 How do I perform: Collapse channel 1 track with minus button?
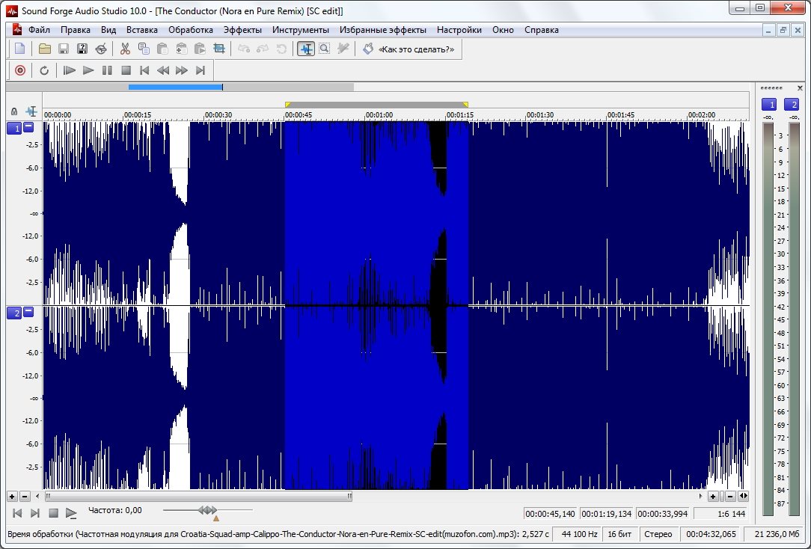pos(29,128)
